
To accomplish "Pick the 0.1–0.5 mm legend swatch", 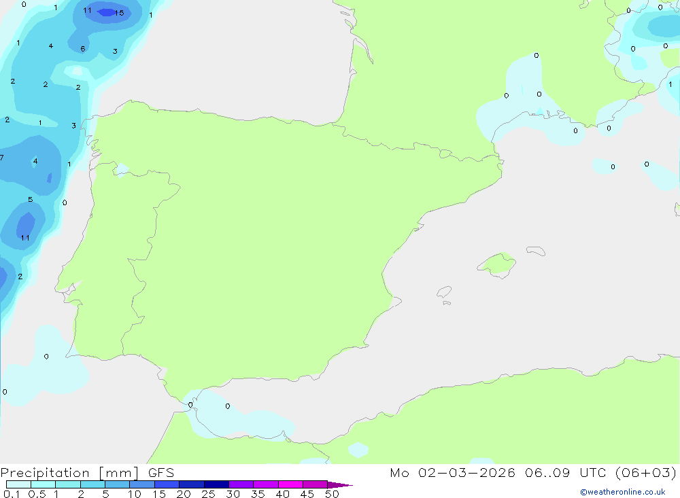I will [x=18, y=484].
